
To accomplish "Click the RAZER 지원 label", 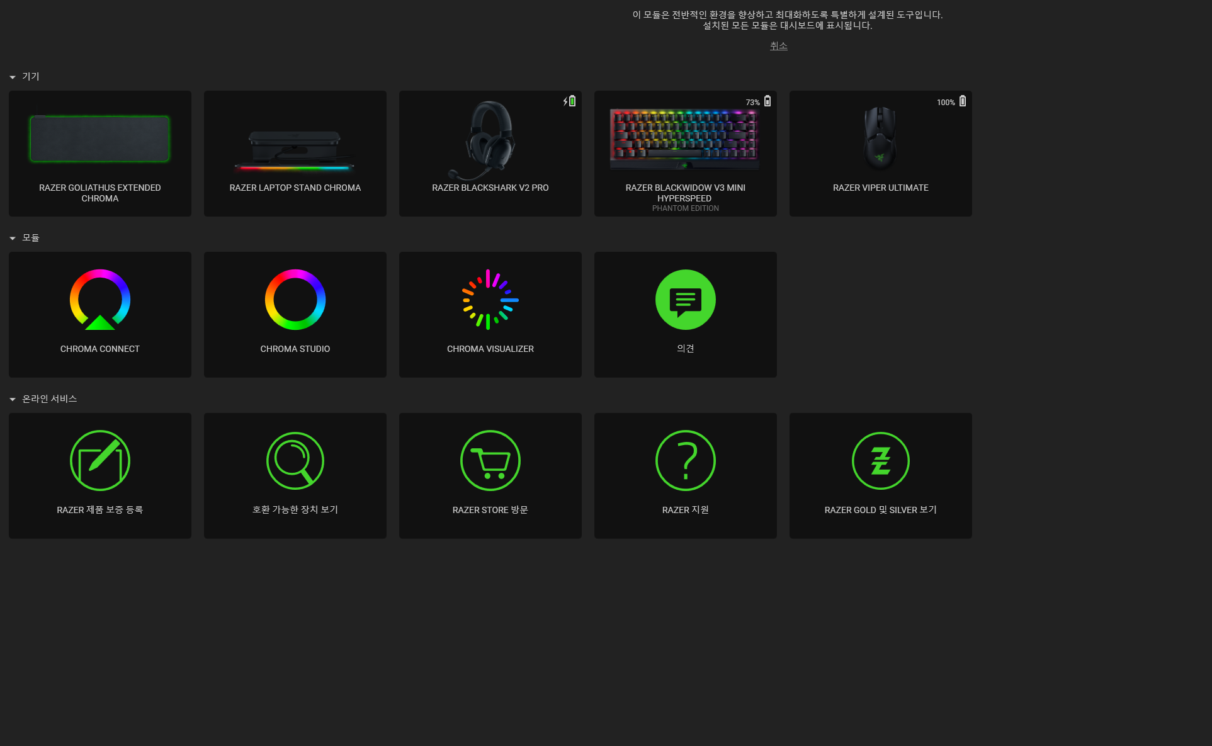I will tap(686, 509).
